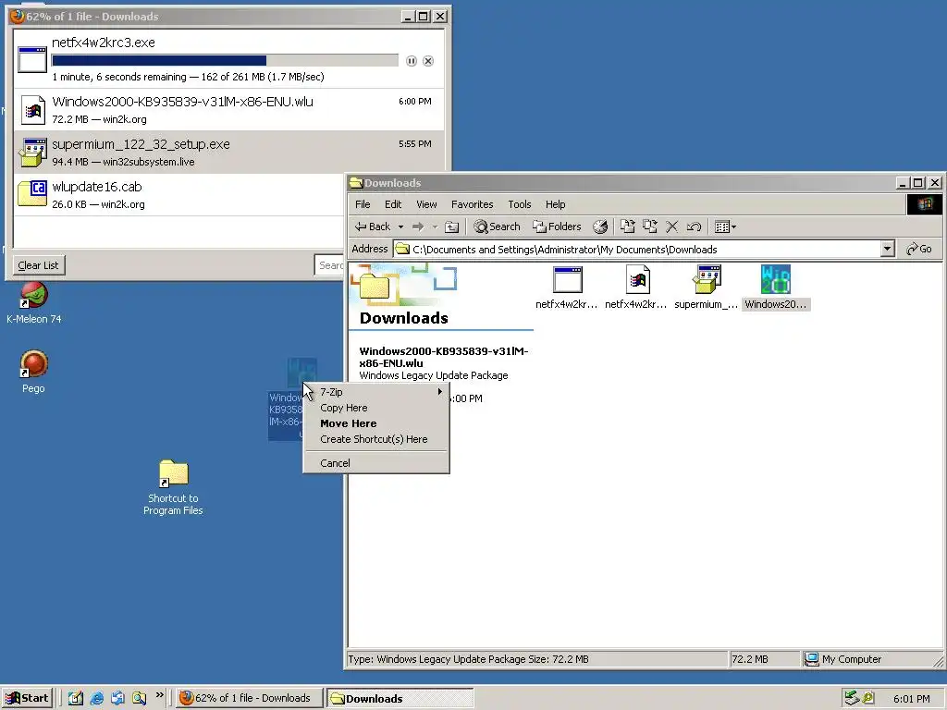This screenshot has height=710, width=947.
Task: Click the Delete toolbar icon
Action: point(671,226)
